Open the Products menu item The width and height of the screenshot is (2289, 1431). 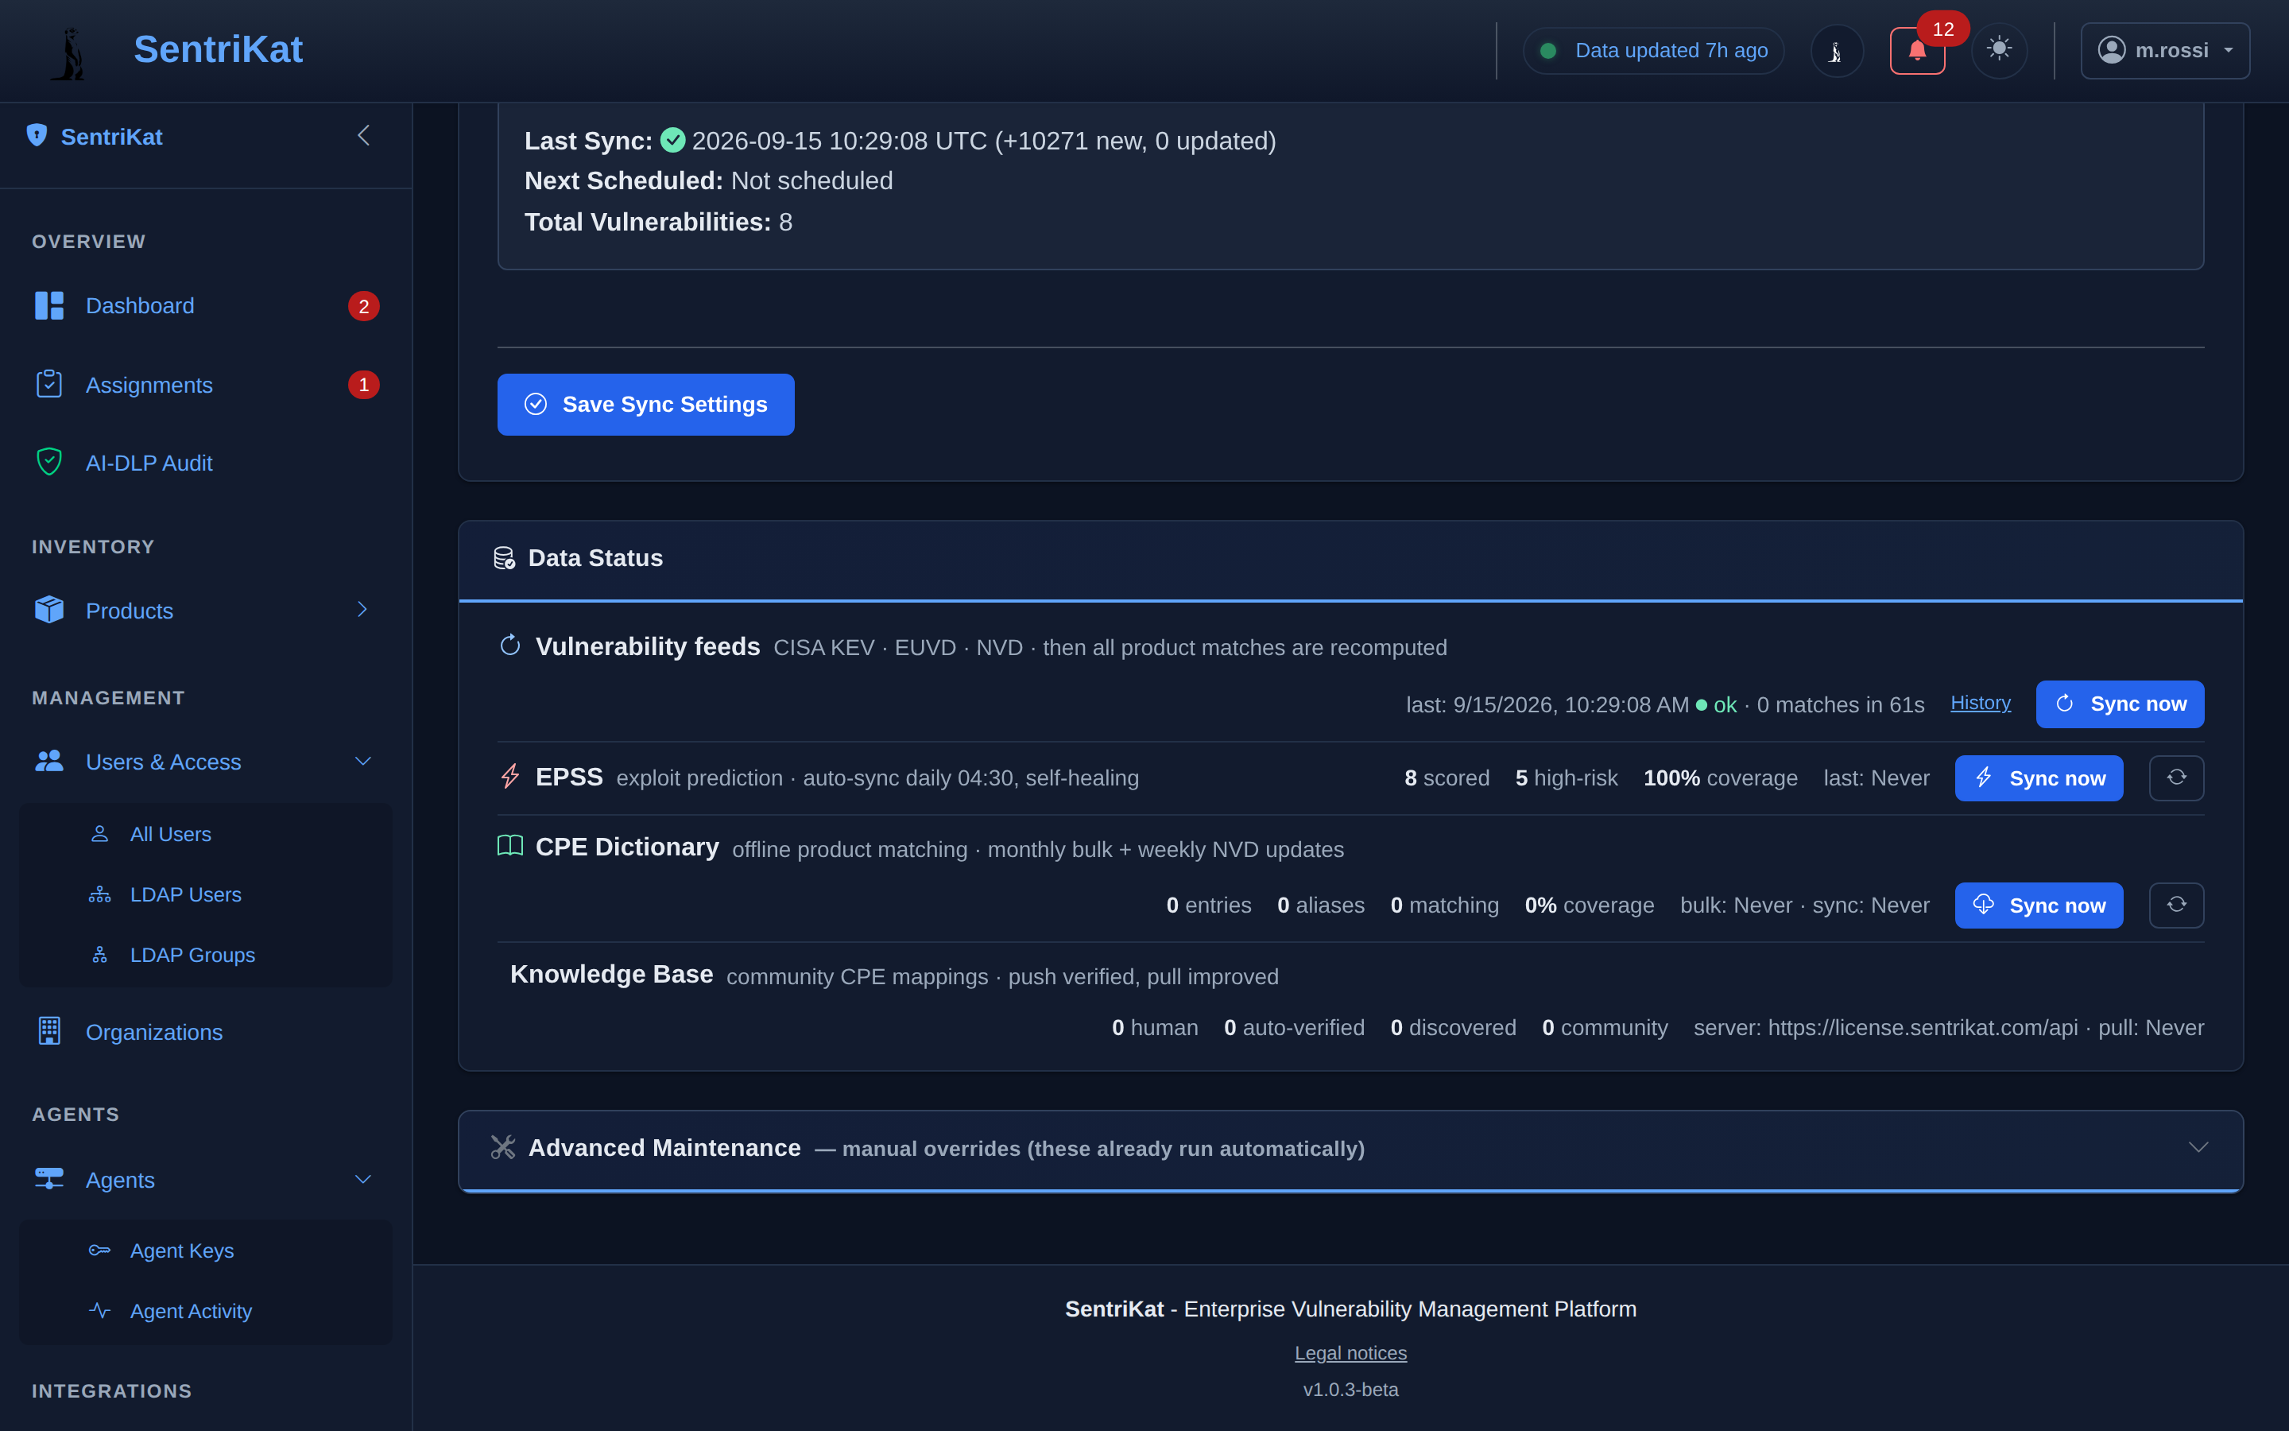point(205,611)
